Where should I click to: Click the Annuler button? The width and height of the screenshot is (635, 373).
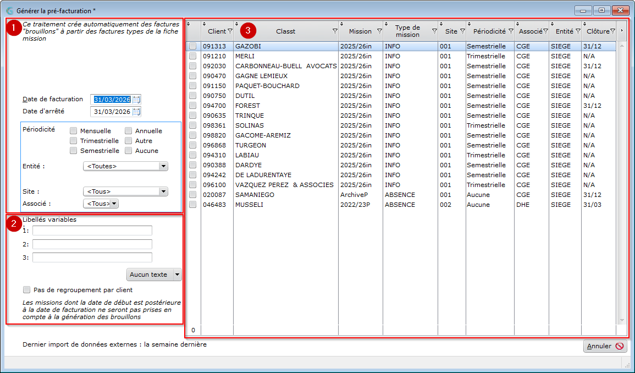605,346
